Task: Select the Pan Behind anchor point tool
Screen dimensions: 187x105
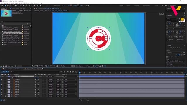Action: [18, 6]
